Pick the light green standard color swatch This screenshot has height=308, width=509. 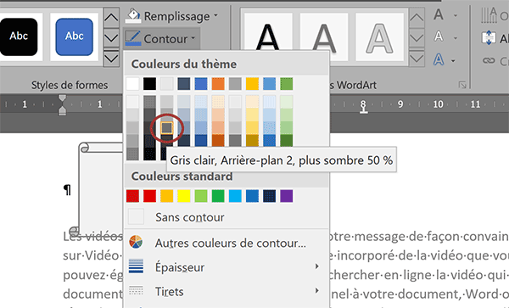(201, 196)
